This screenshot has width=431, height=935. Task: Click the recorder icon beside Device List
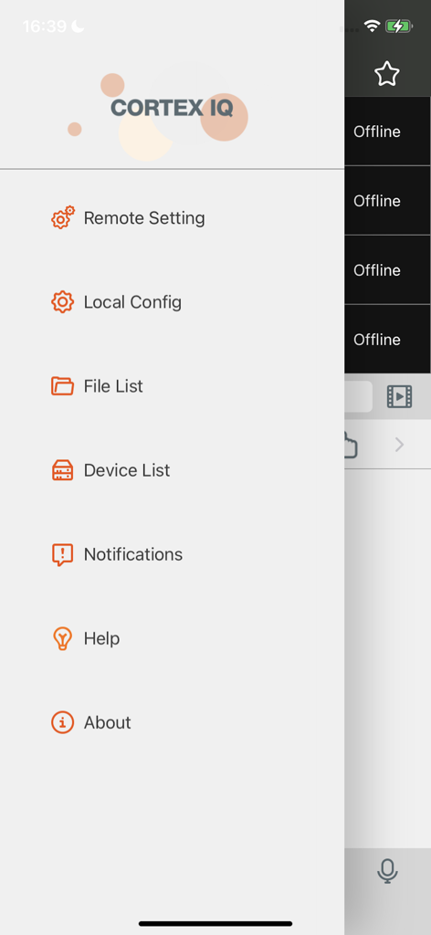pyautogui.click(x=63, y=470)
